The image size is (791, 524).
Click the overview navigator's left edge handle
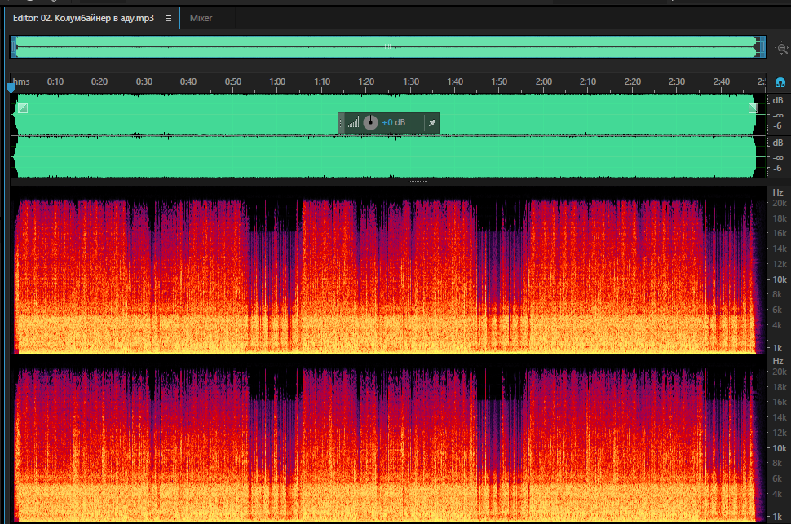pyautogui.click(x=14, y=47)
